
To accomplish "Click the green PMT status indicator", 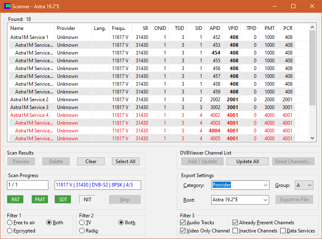I will [39, 200].
